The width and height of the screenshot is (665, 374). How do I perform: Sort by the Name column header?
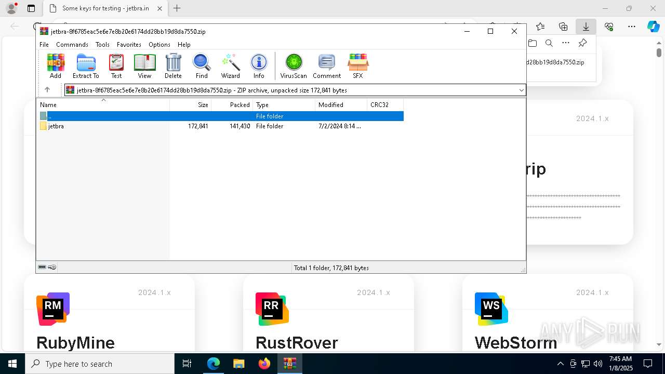point(103,105)
